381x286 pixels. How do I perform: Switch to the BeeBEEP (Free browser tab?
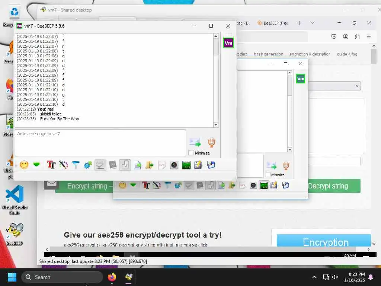click(273, 23)
